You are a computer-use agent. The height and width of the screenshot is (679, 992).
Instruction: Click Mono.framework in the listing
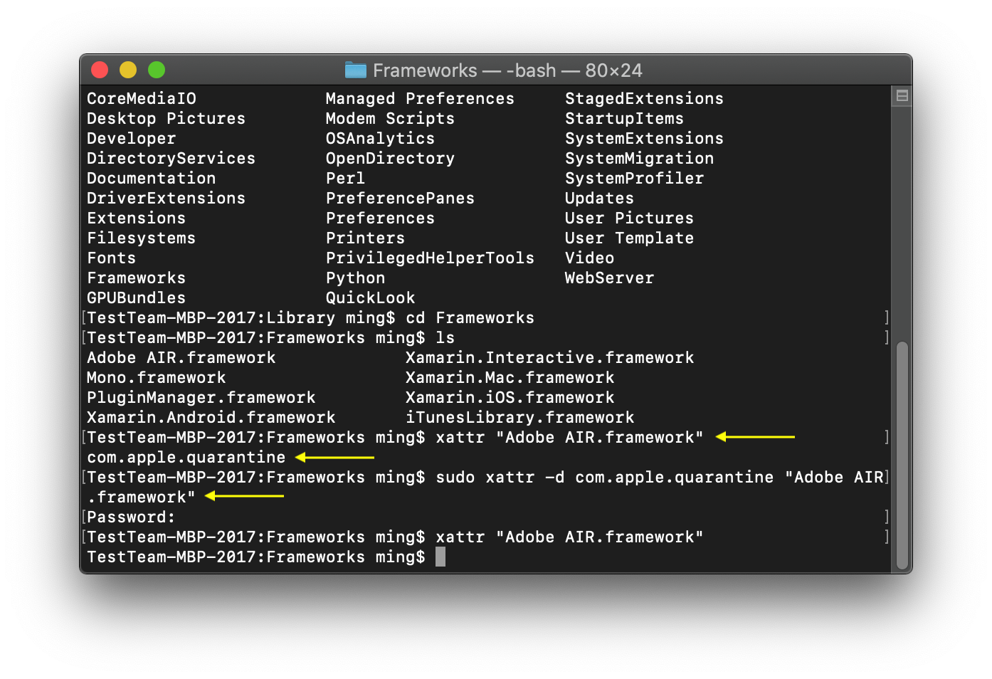[x=157, y=377]
